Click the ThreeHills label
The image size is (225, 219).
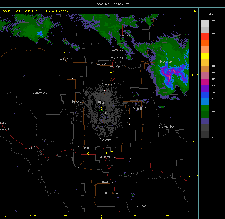pos(140,109)
